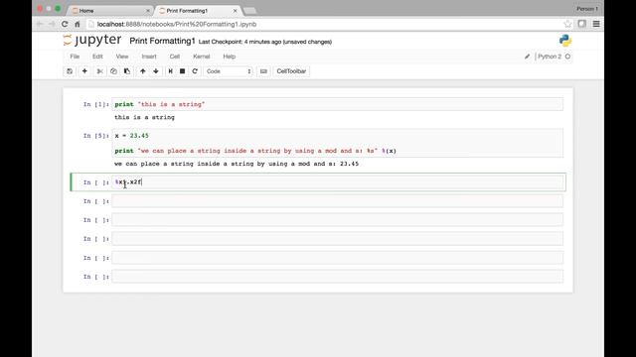Click the last empty cell in the notebook
The image size is (636, 357).
[338, 277]
